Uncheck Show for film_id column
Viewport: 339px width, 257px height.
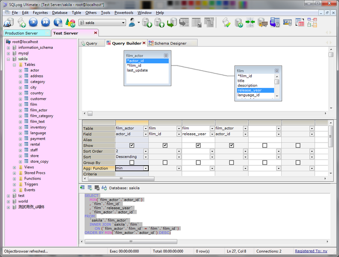pos(165,146)
